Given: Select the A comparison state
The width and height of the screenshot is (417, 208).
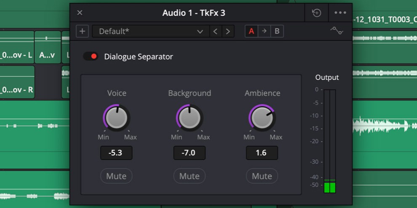Looking at the screenshot, I should (x=251, y=32).
